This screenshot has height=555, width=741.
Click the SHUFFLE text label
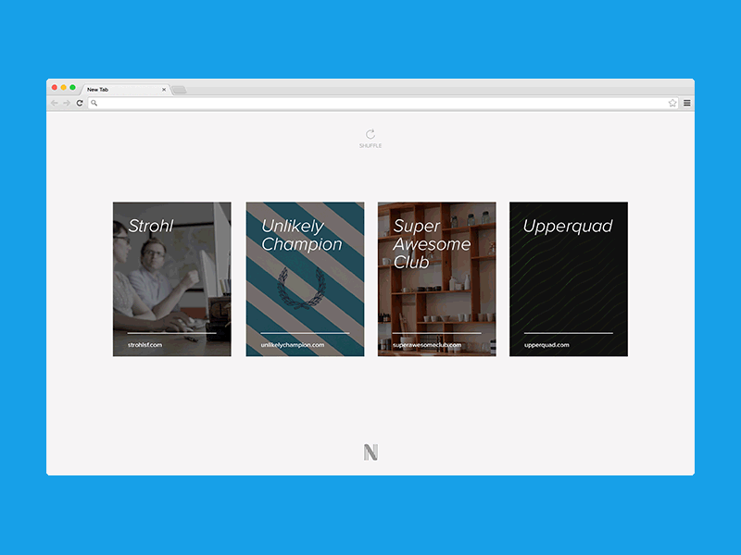pyautogui.click(x=370, y=146)
